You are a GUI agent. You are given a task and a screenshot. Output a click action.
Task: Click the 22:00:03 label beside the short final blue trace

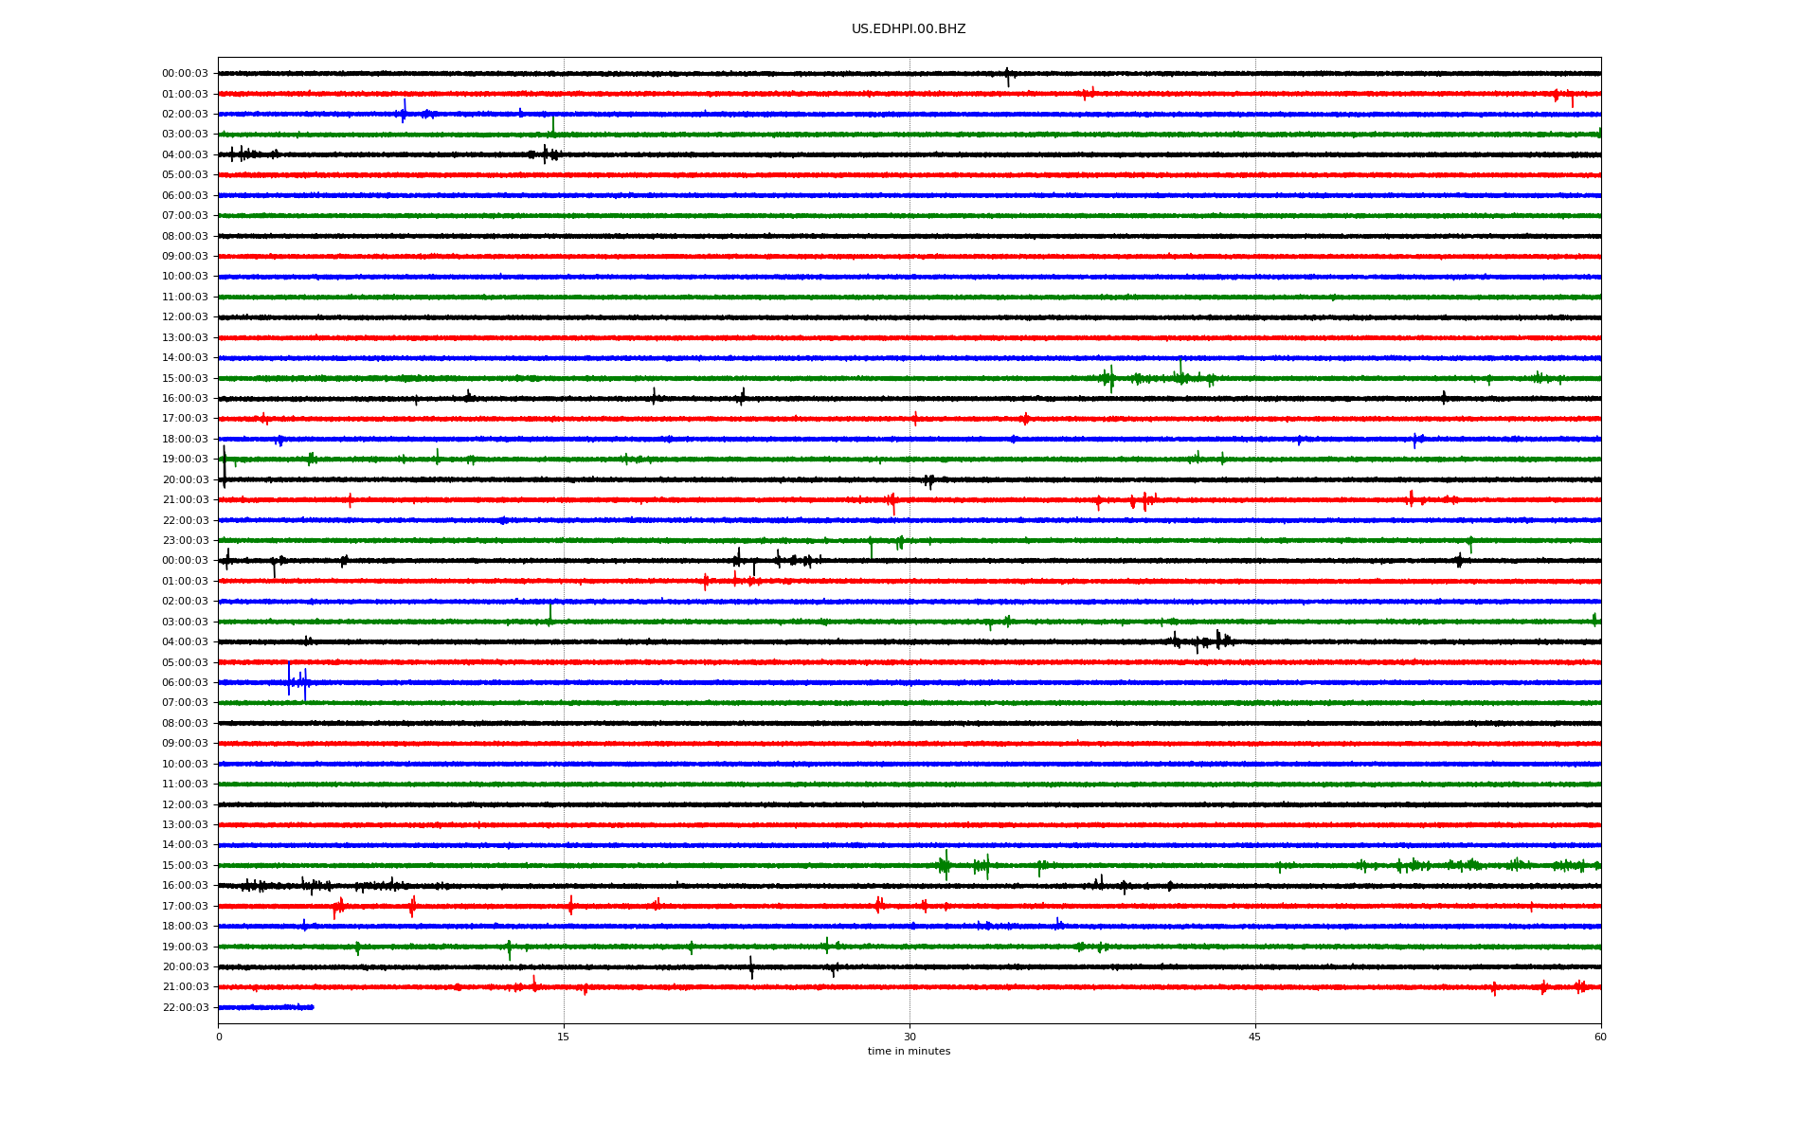coord(185,1007)
